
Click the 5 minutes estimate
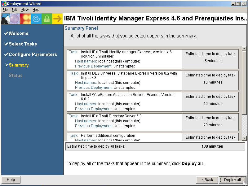[x=213, y=61]
